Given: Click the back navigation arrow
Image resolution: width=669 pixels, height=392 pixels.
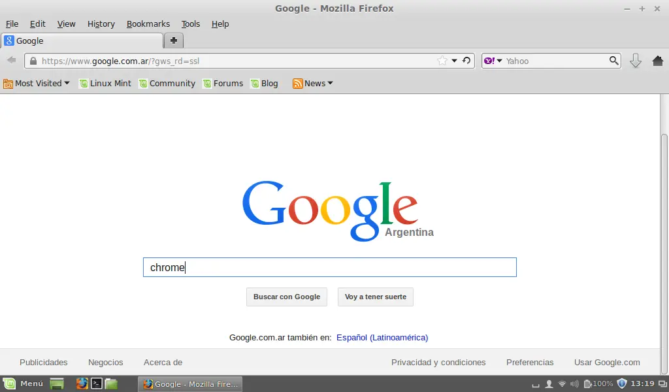Looking at the screenshot, I should click(x=12, y=60).
